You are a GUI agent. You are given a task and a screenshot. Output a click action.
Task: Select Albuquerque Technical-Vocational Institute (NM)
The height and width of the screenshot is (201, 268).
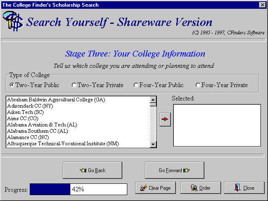coord(63,144)
